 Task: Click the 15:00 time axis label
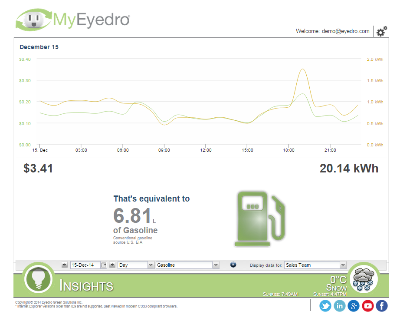click(247, 150)
